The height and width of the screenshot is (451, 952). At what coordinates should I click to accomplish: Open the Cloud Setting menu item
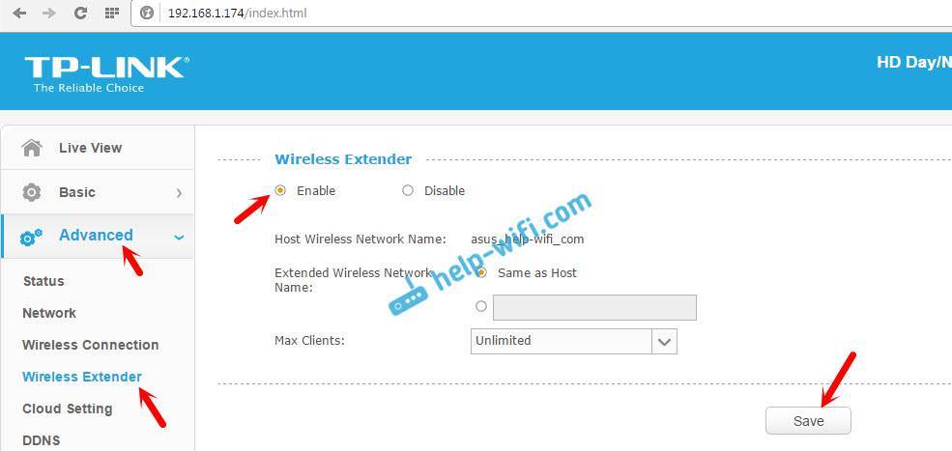68,409
